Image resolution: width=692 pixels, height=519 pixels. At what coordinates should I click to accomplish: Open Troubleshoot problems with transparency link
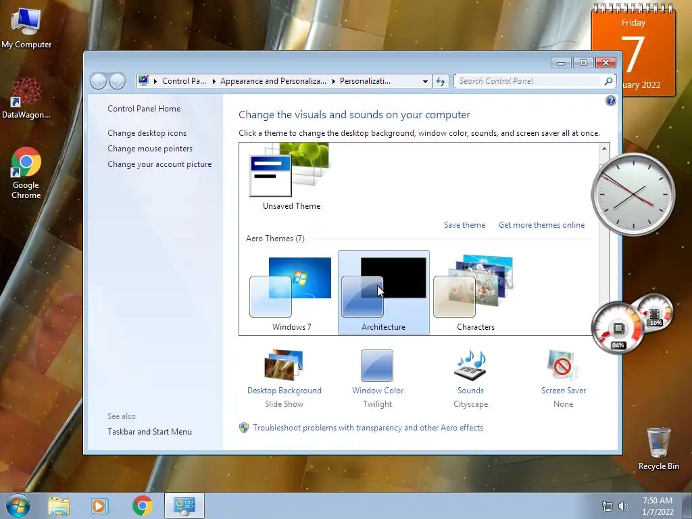tap(368, 428)
